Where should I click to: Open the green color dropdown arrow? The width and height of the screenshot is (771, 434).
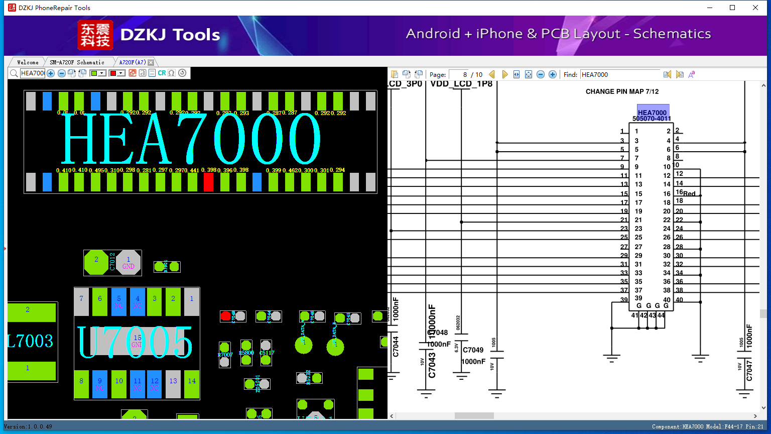(x=102, y=73)
